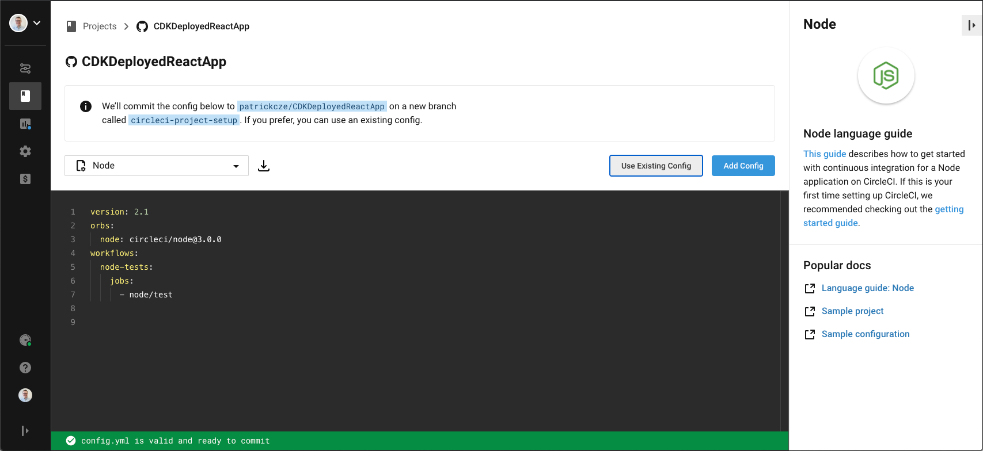
Task: Click GitHub icon beside project heading
Action: [71, 62]
